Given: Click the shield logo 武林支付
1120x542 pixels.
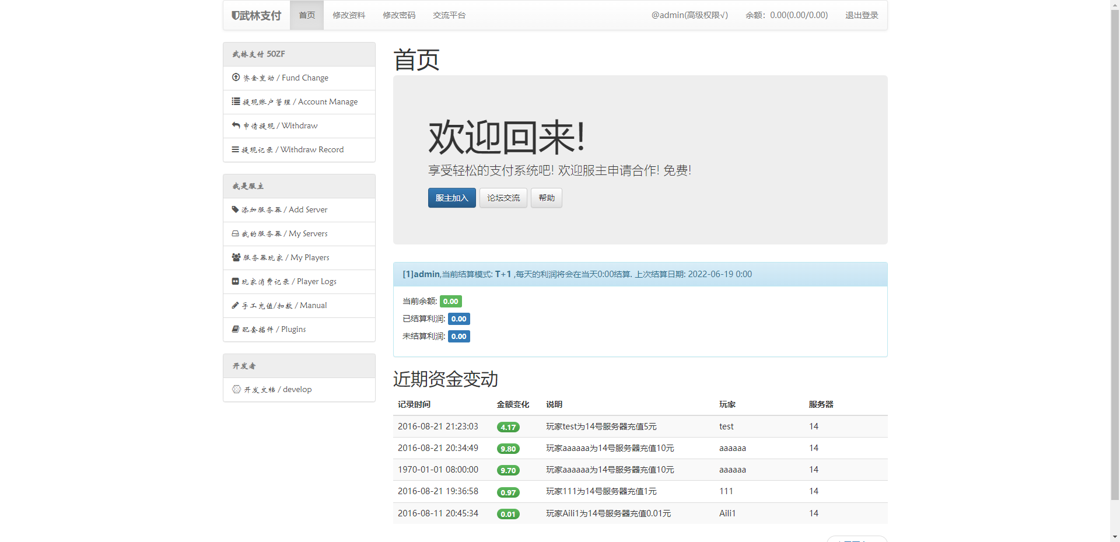Looking at the screenshot, I should (x=256, y=15).
